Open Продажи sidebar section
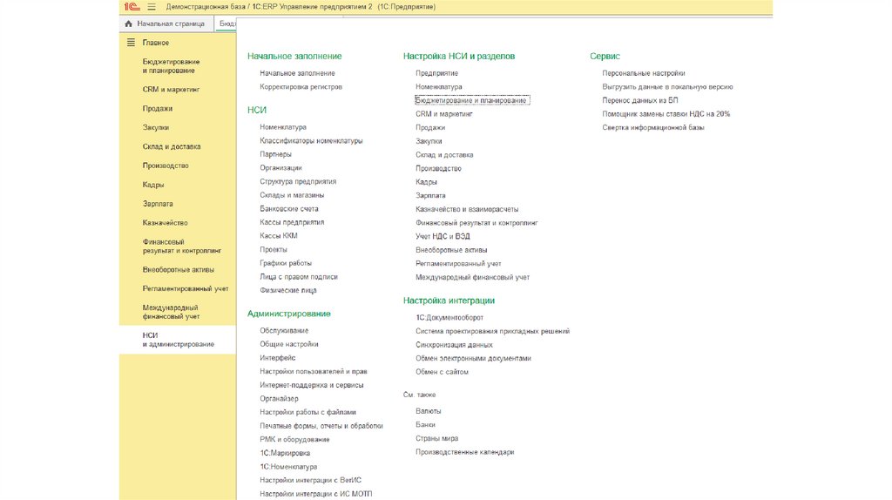This screenshot has width=892, height=500. 158,109
